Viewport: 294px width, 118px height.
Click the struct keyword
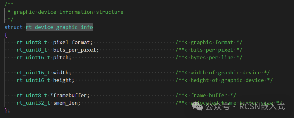coord(13,27)
